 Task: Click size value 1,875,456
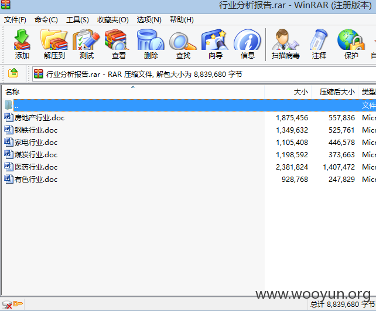coord(292,118)
